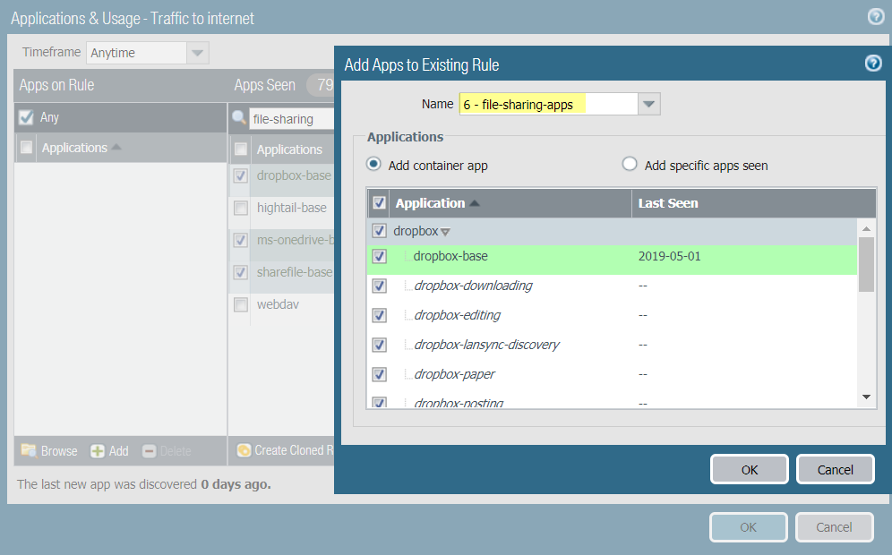The image size is (892, 555).
Task: Toggle ms-onedrive checkbox in Apps Seen
Action: pos(241,240)
